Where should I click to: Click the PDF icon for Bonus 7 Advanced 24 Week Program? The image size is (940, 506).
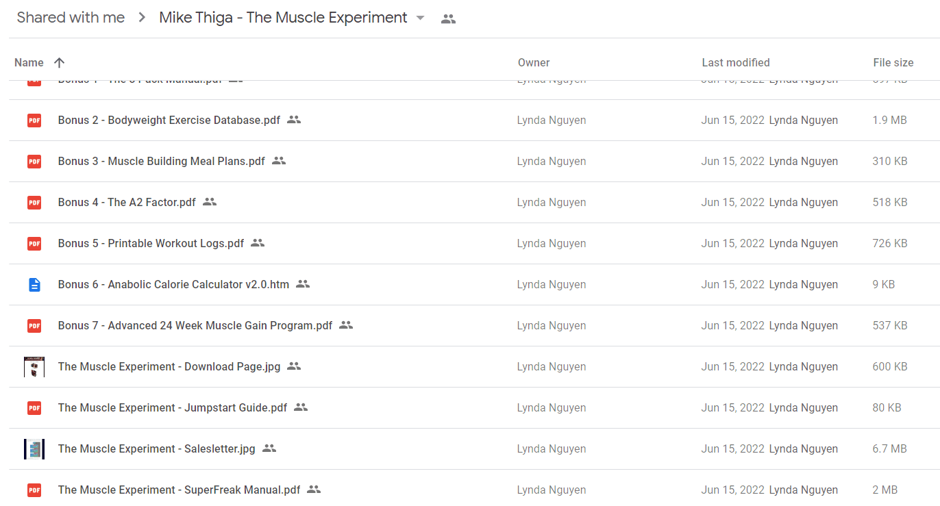pos(34,326)
